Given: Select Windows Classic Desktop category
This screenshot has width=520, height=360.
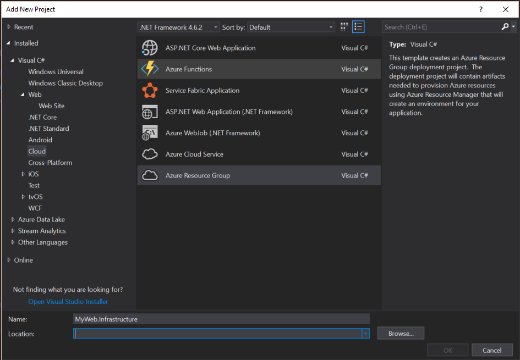Looking at the screenshot, I should coord(65,83).
